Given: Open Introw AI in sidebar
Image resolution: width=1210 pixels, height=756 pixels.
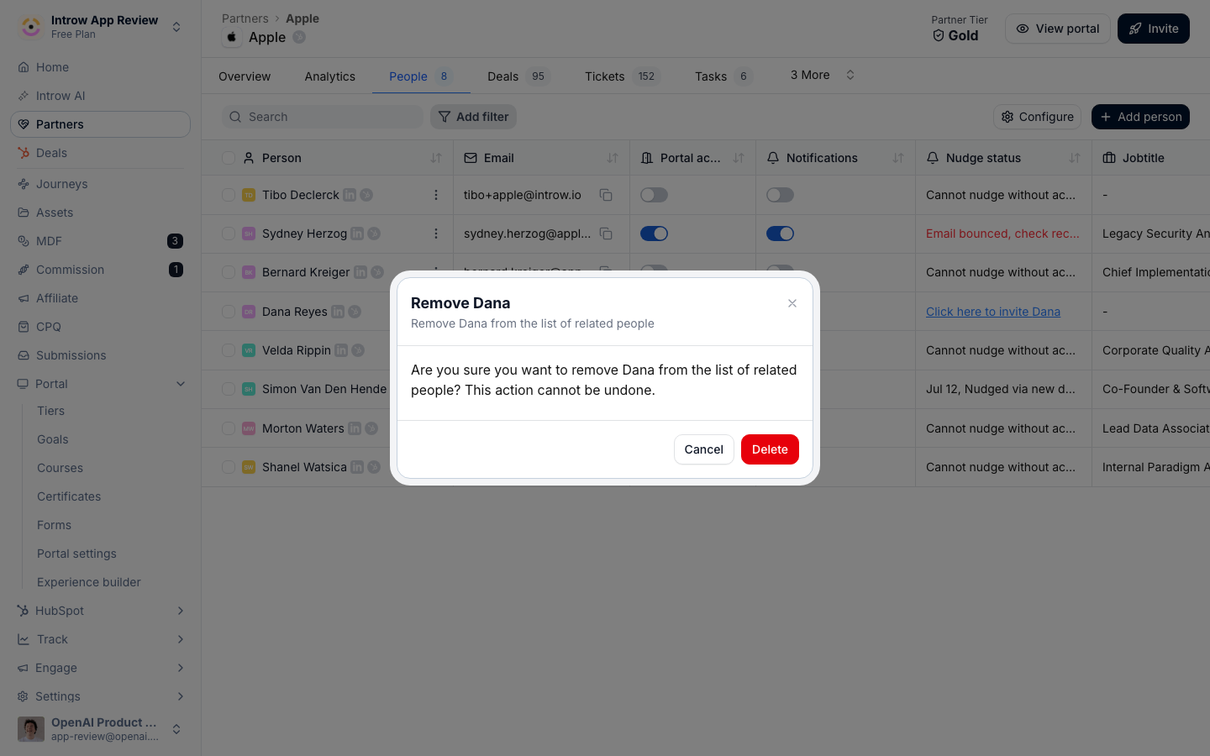Looking at the screenshot, I should (x=100, y=96).
